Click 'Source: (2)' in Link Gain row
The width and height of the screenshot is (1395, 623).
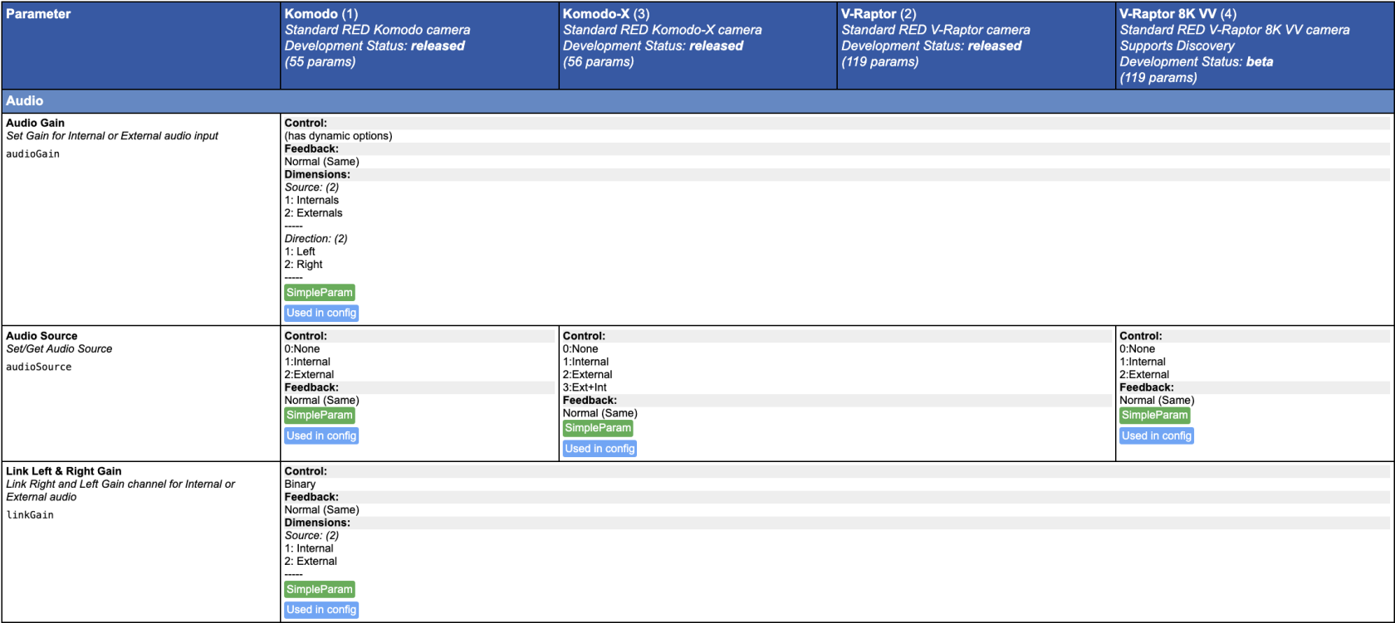[311, 536]
